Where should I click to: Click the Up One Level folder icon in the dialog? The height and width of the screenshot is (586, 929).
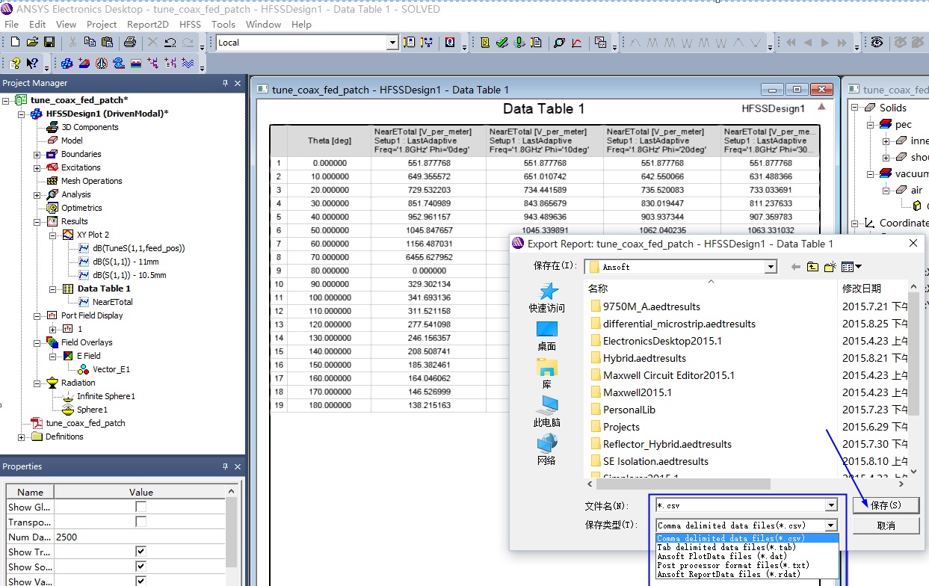pyautogui.click(x=812, y=267)
